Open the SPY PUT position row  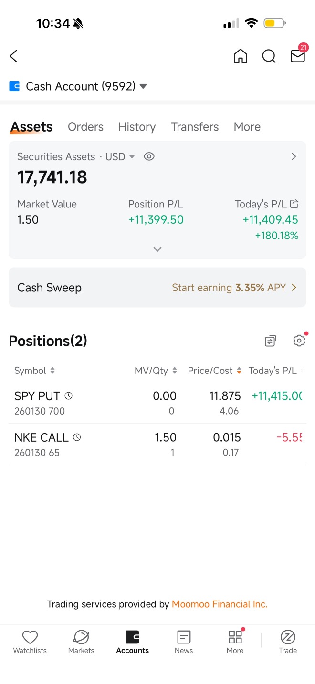click(x=157, y=403)
